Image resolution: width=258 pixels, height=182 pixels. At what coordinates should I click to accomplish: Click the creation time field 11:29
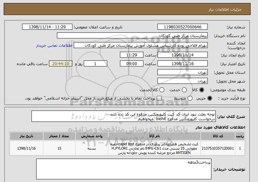pyautogui.click(x=132, y=55)
